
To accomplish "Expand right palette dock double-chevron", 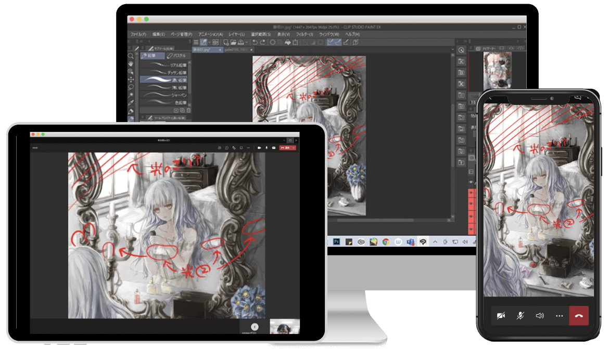I will 465,42.
